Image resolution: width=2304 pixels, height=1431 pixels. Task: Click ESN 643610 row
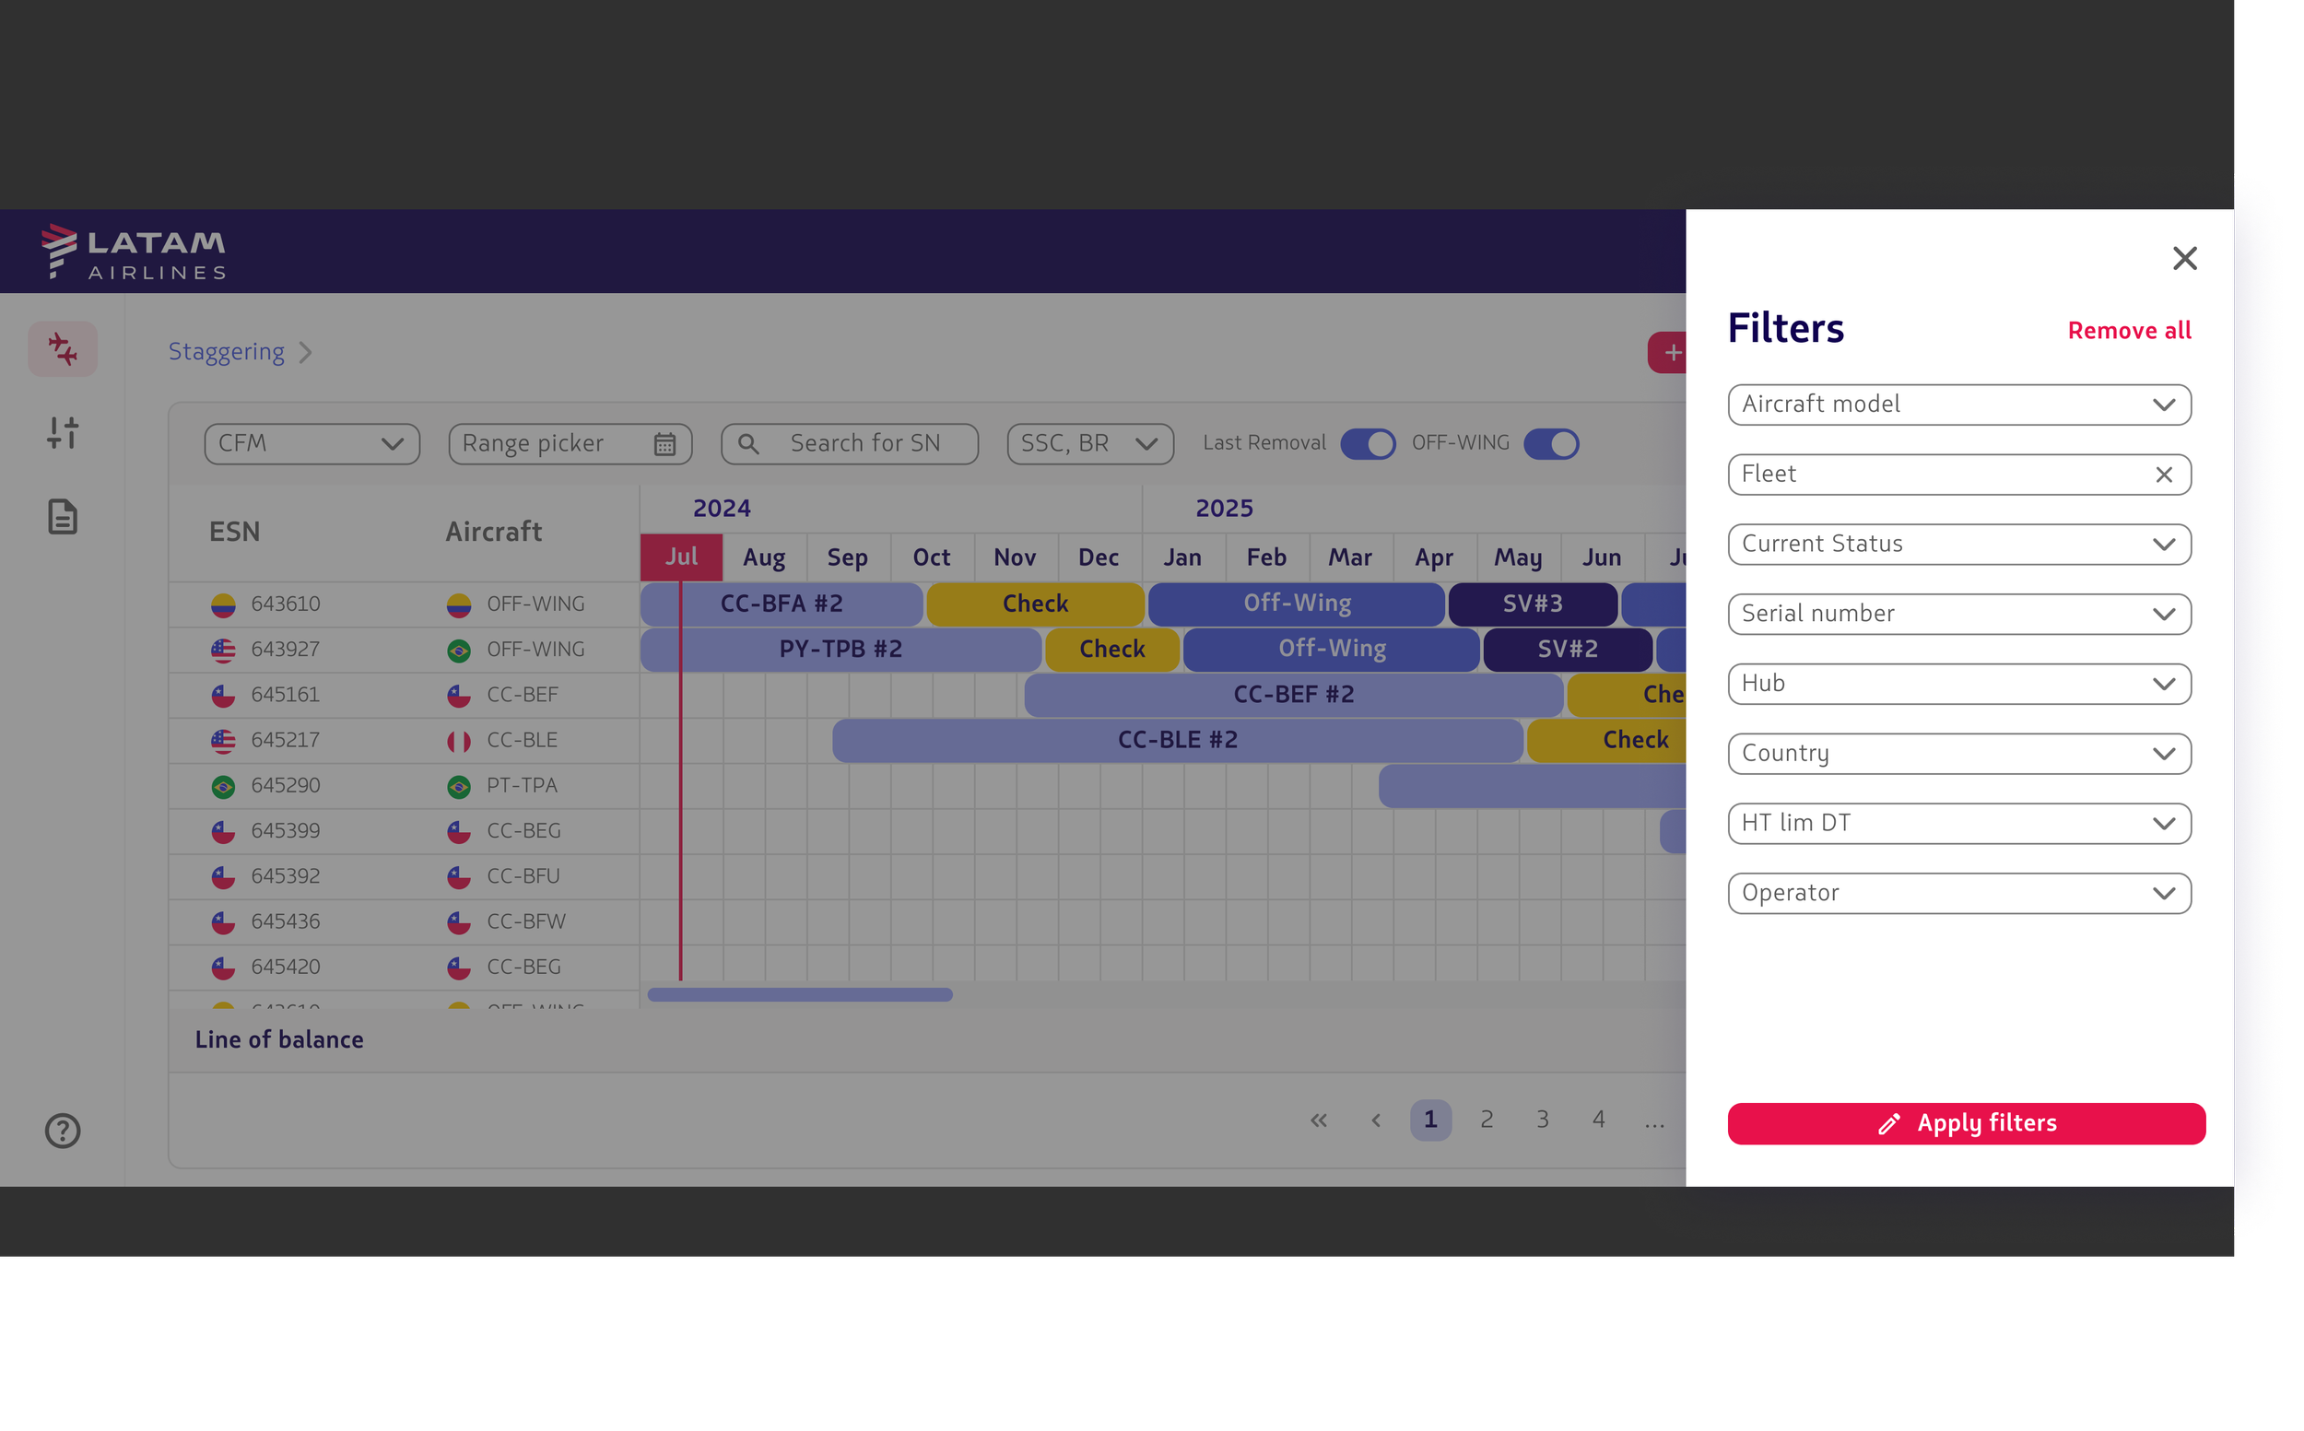(405, 604)
